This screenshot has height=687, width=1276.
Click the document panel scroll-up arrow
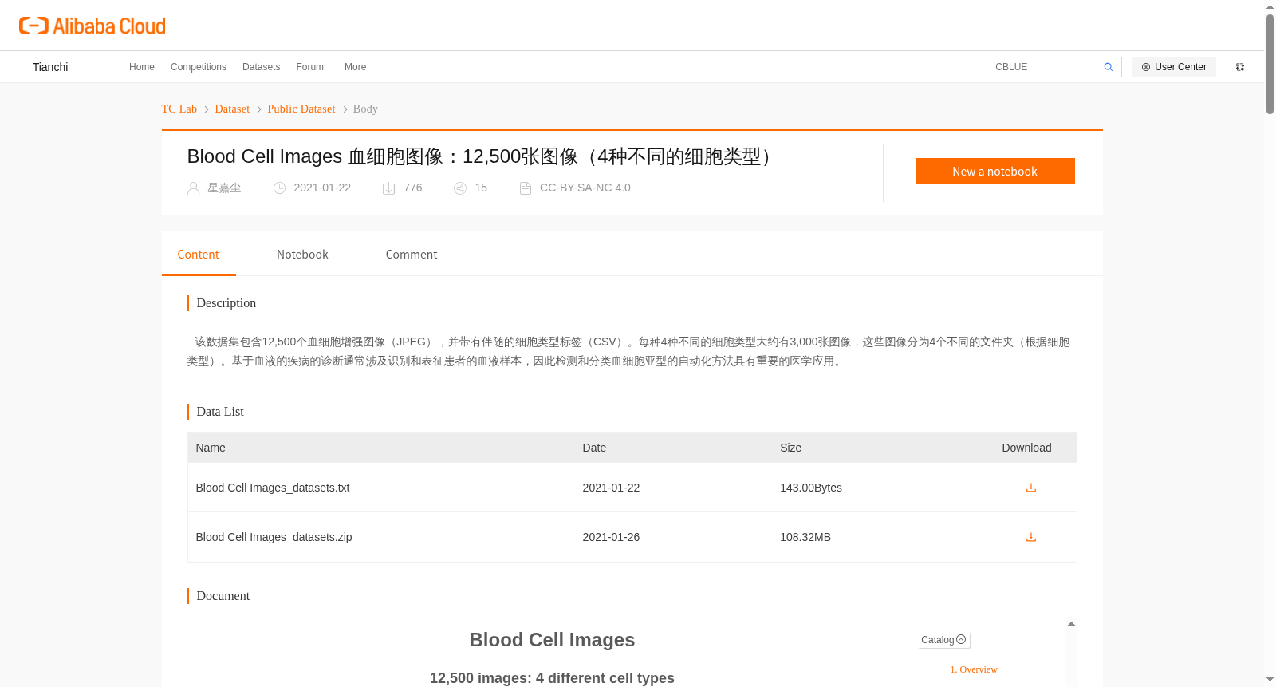click(1071, 624)
